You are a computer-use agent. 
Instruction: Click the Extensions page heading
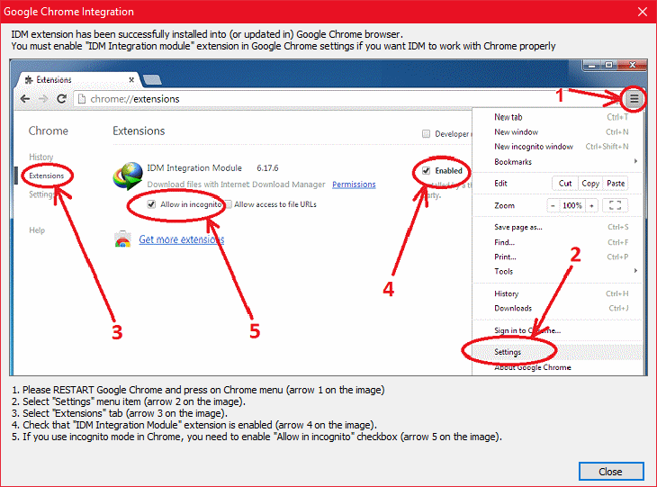pos(139,131)
